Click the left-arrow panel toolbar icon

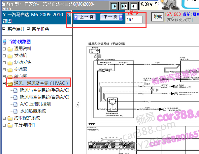point(134,6)
